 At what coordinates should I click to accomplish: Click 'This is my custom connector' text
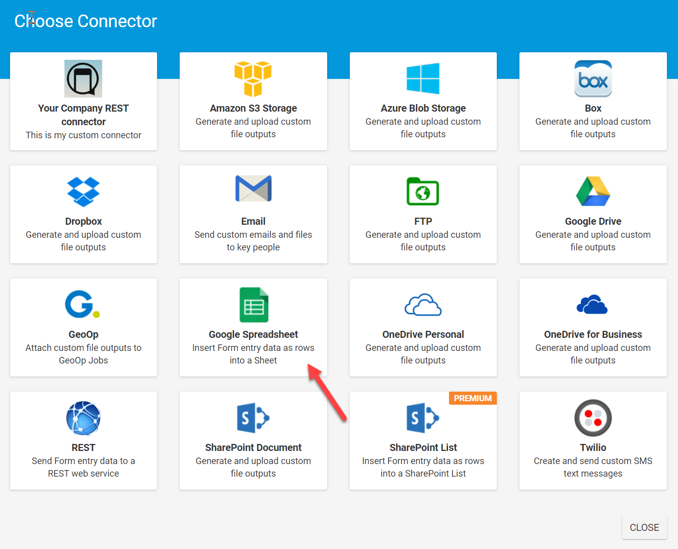tap(84, 135)
